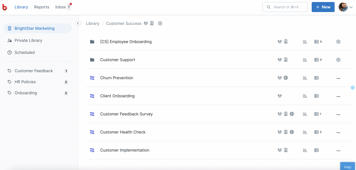Click badge icon in Customer Support row

click(286, 60)
